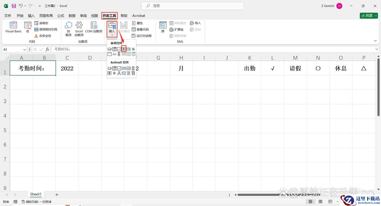Click the XML Source (源) icon

[x=163, y=27]
